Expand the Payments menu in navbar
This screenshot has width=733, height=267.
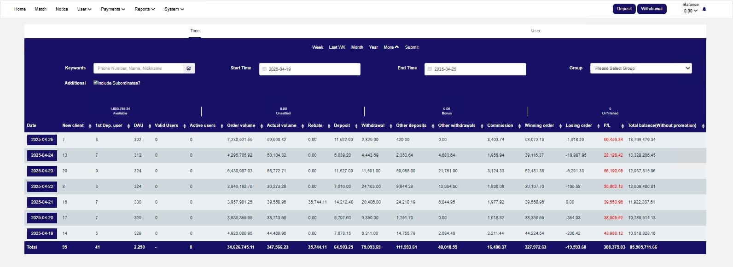113,9
